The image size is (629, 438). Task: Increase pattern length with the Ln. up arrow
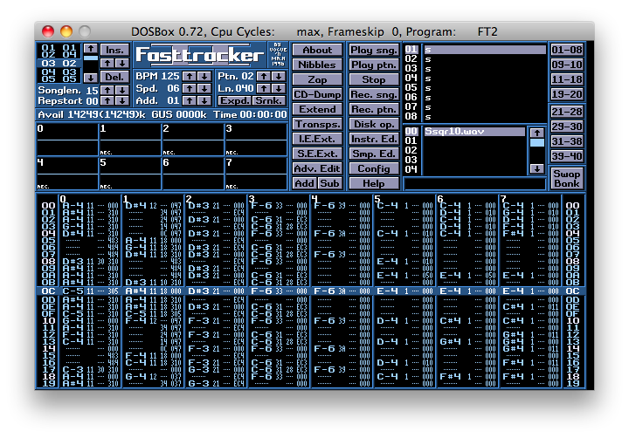[264, 89]
